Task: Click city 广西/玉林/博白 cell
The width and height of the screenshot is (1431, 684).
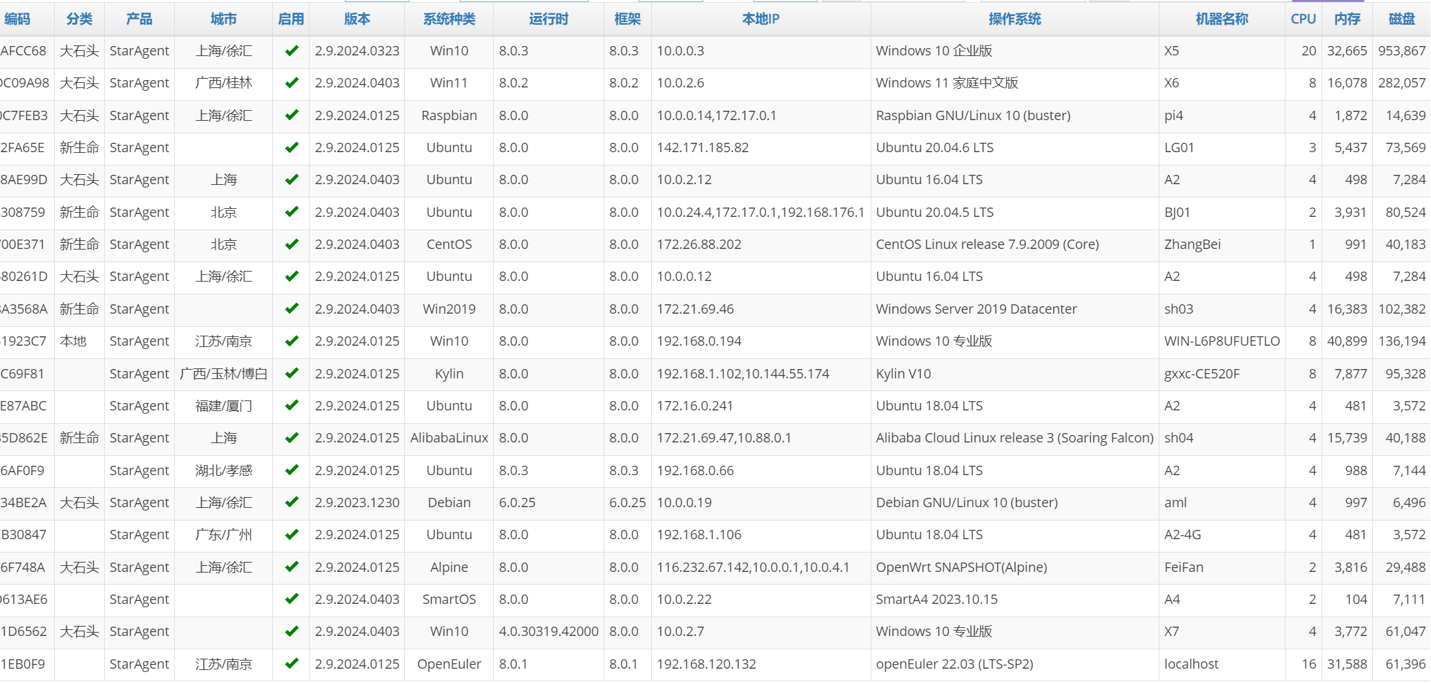Action: point(223,374)
